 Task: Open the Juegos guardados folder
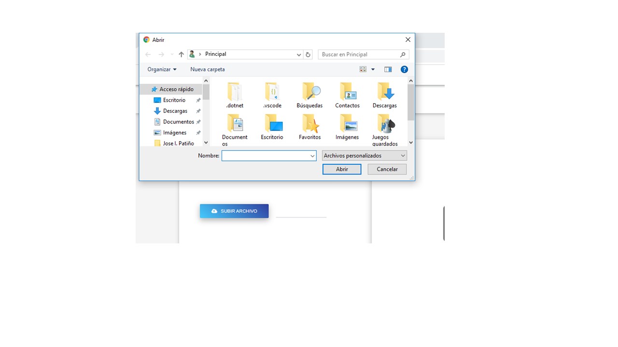pyautogui.click(x=385, y=129)
